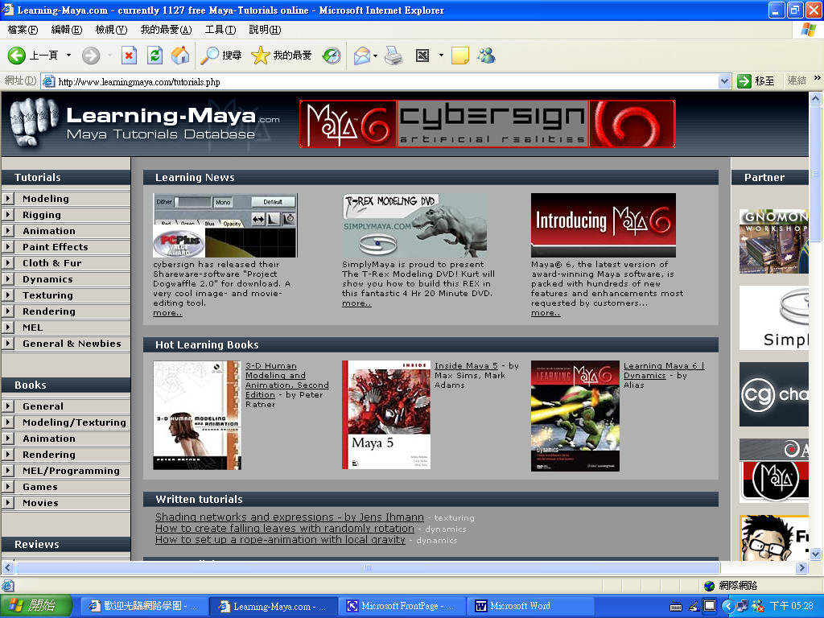Screen dimensions: 824x618
Task: Stop loading with the red X icon
Action: [x=129, y=56]
